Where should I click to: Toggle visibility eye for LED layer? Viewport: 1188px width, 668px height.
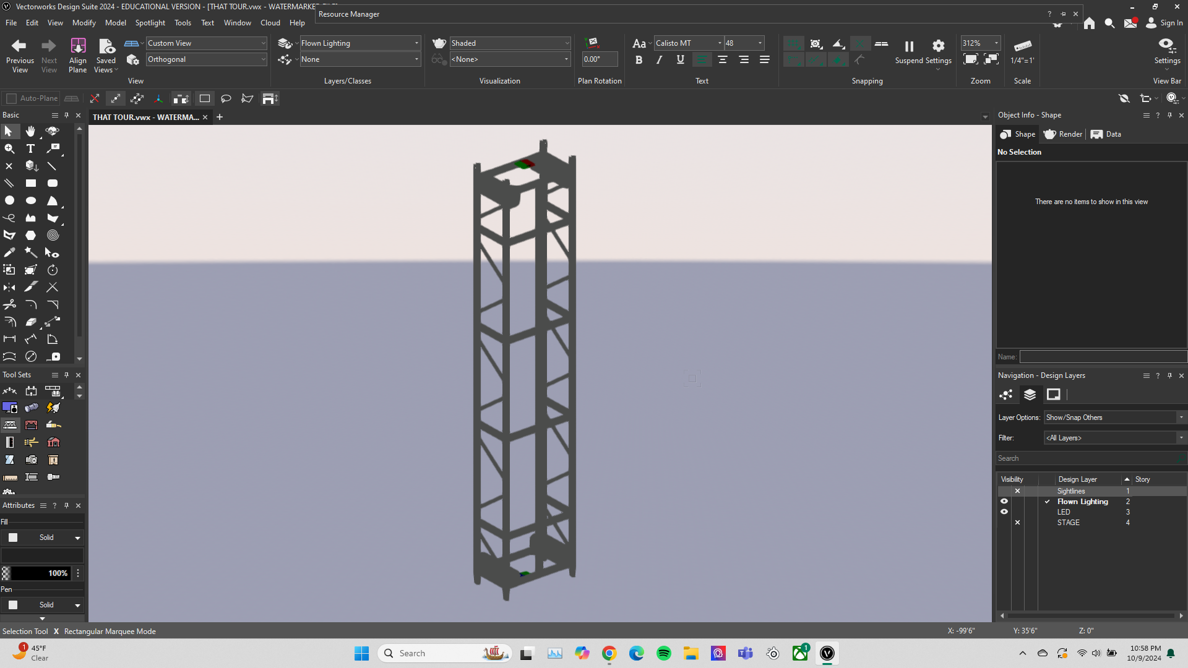(1004, 512)
